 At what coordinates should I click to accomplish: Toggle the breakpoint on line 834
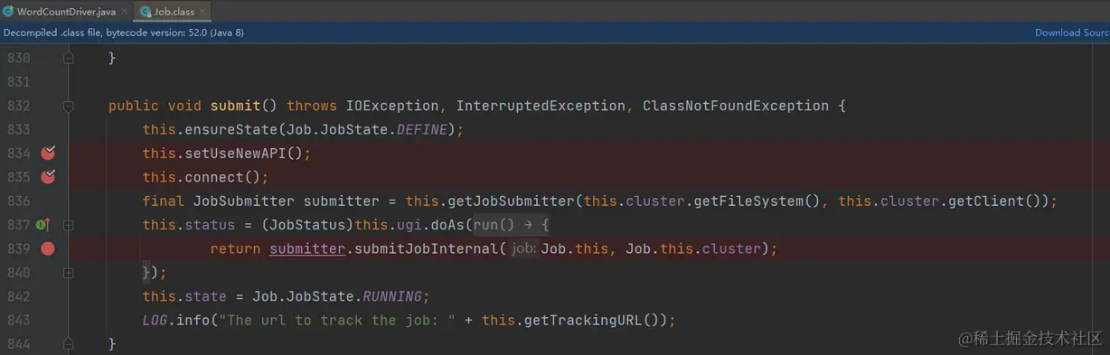(x=48, y=153)
